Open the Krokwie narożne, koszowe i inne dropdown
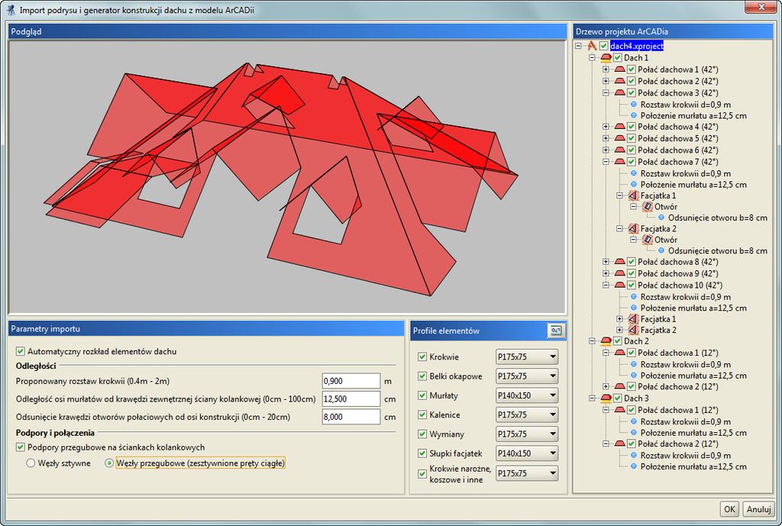 [x=527, y=473]
